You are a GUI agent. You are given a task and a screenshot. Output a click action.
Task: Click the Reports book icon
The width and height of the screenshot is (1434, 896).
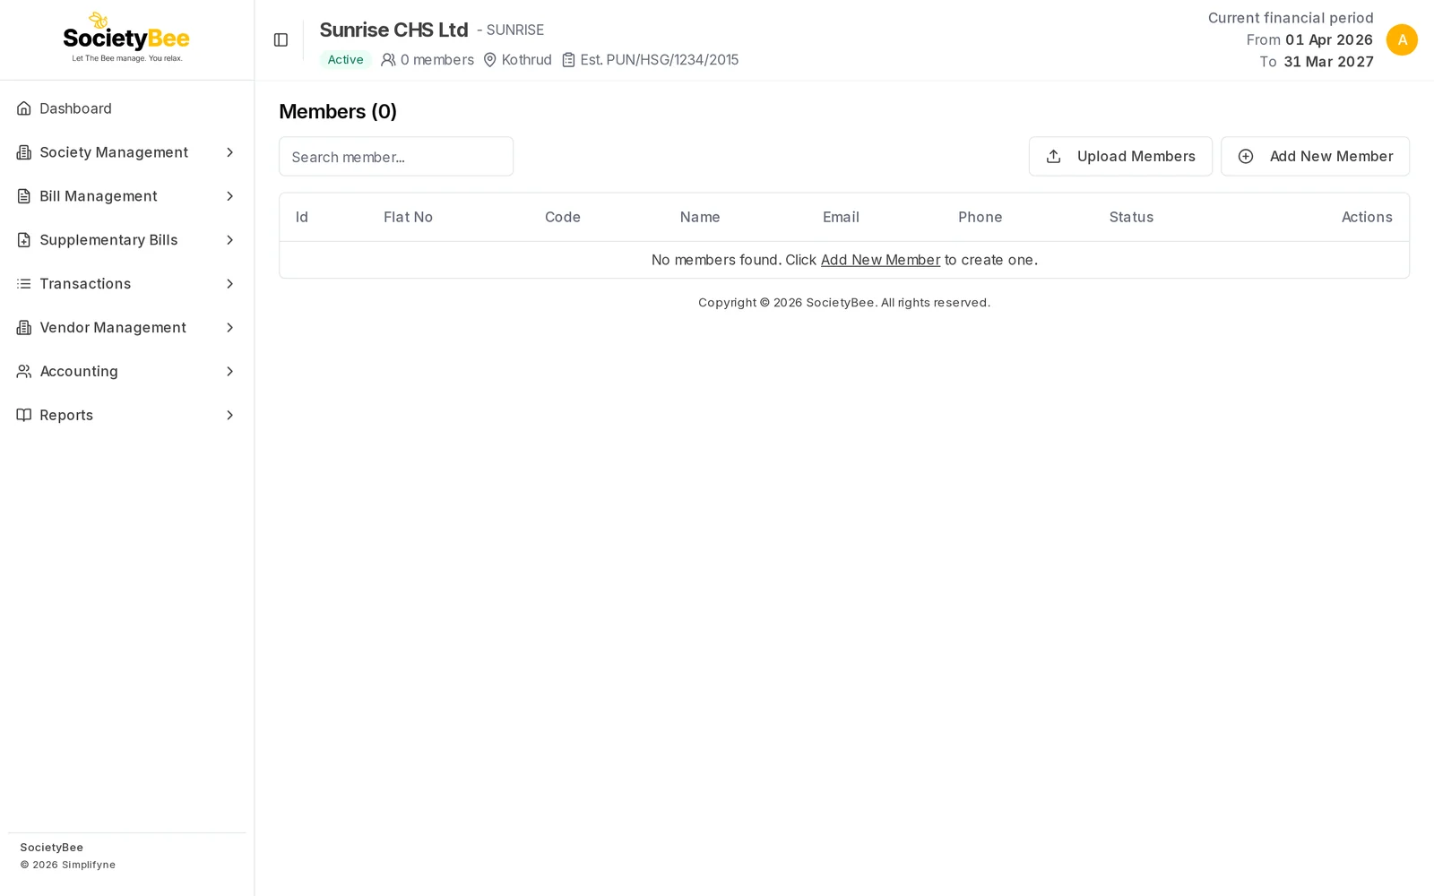24,415
